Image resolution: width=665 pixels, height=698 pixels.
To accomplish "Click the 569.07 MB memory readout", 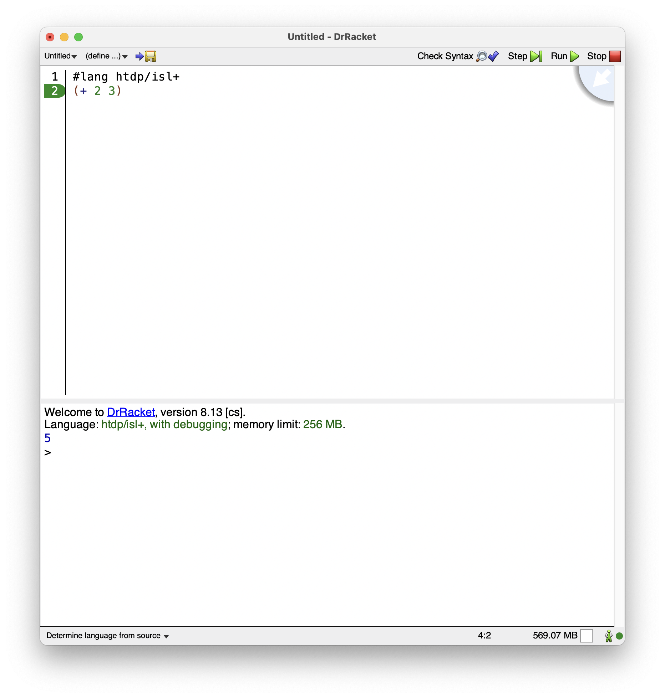I will [x=555, y=636].
